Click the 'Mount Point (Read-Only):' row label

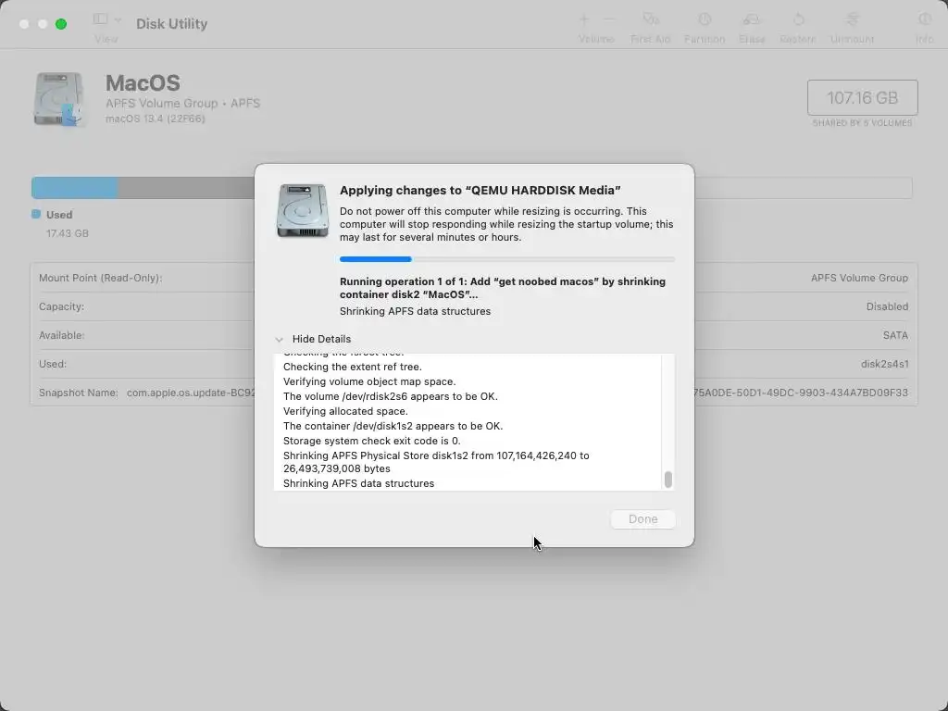pos(100,278)
